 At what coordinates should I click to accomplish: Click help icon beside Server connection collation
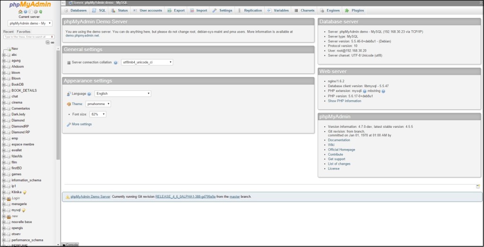116,62
